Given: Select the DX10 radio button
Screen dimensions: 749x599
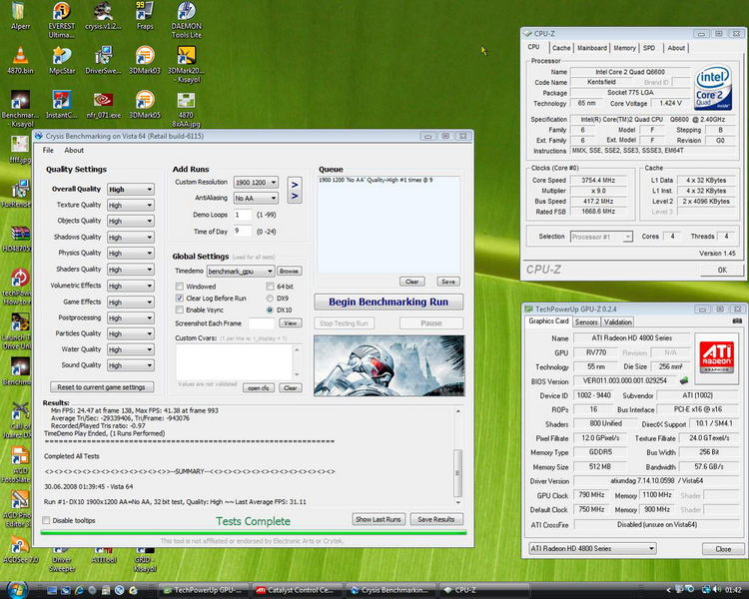Looking at the screenshot, I should click(270, 309).
